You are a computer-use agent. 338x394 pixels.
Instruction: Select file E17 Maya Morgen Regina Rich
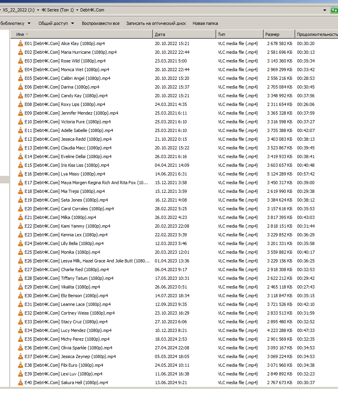point(86,183)
